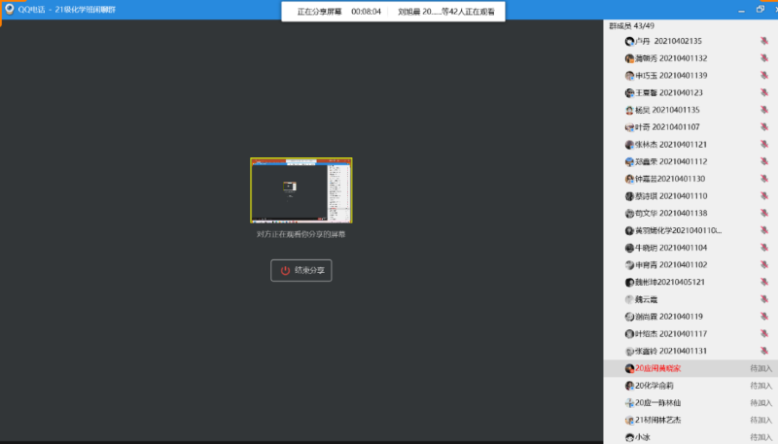The height and width of the screenshot is (444, 778).
Task: Click avatar of 卢丹 20210402135
Action: click(629, 42)
